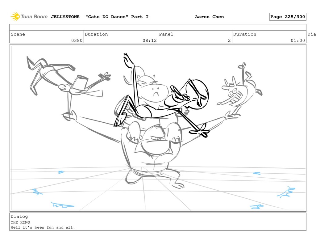Click the Scene number 0380
Viewport: 316px width, 245px height.
click(77, 40)
